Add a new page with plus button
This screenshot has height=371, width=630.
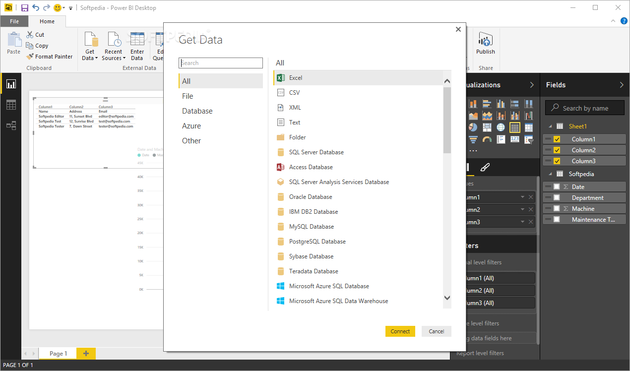[x=86, y=353]
